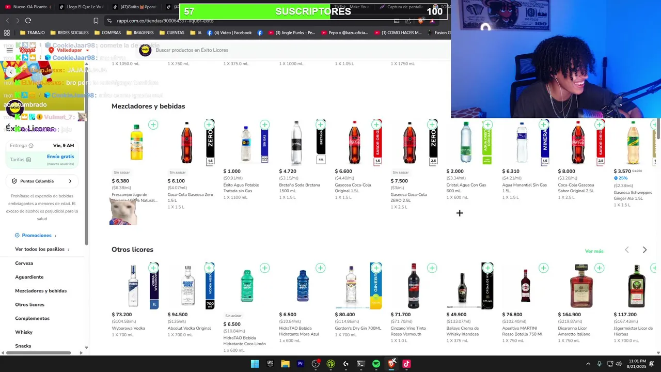Open Gaseosa Schweppes Ginger Ale product
The width and height of the screenshot is (661, 372).
[x=633, y=164]
